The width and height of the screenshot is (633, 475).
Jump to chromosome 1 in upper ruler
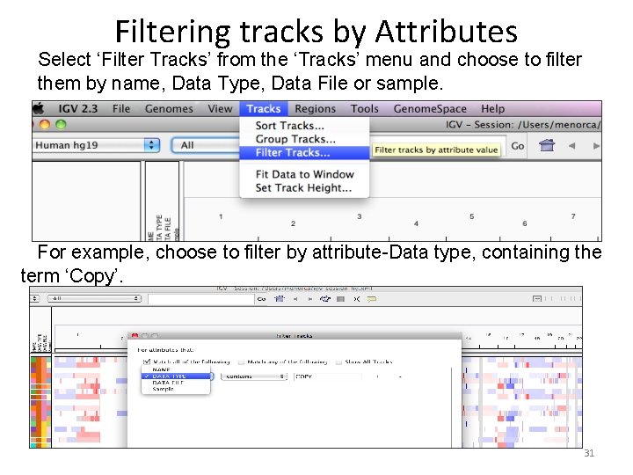221,216
